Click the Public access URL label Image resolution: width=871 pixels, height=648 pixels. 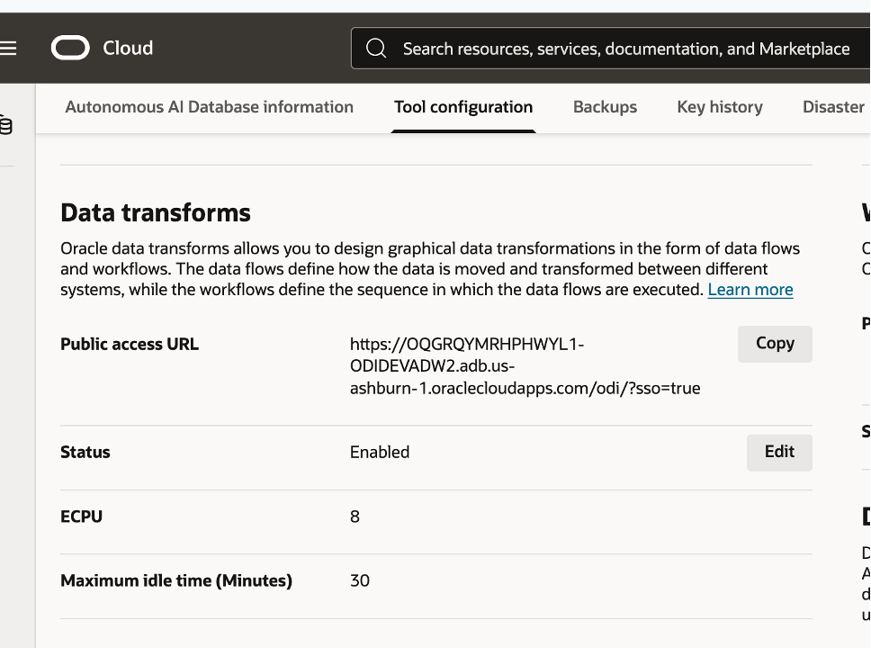(x=130, y=345)
